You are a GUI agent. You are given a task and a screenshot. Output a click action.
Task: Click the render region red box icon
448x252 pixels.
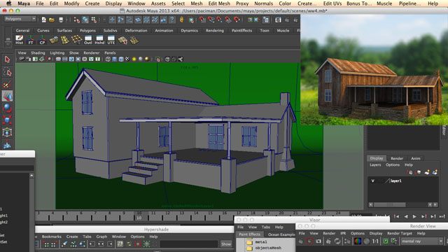309,241
